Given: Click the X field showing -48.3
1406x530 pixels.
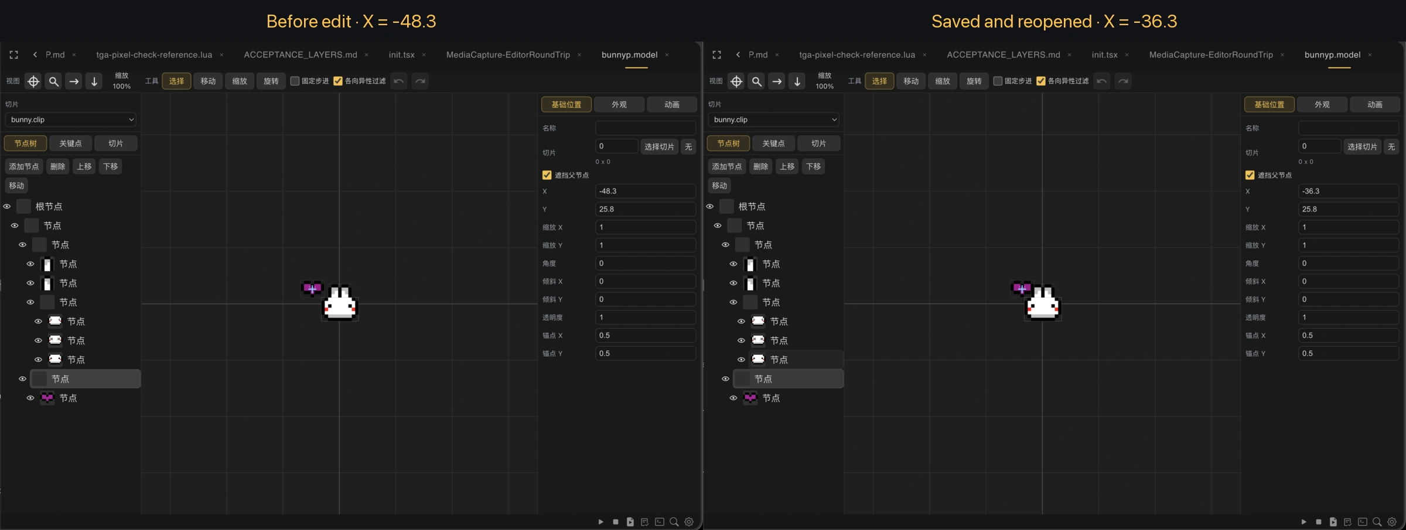Looking at the screenshot, I should tap(646, 191).
